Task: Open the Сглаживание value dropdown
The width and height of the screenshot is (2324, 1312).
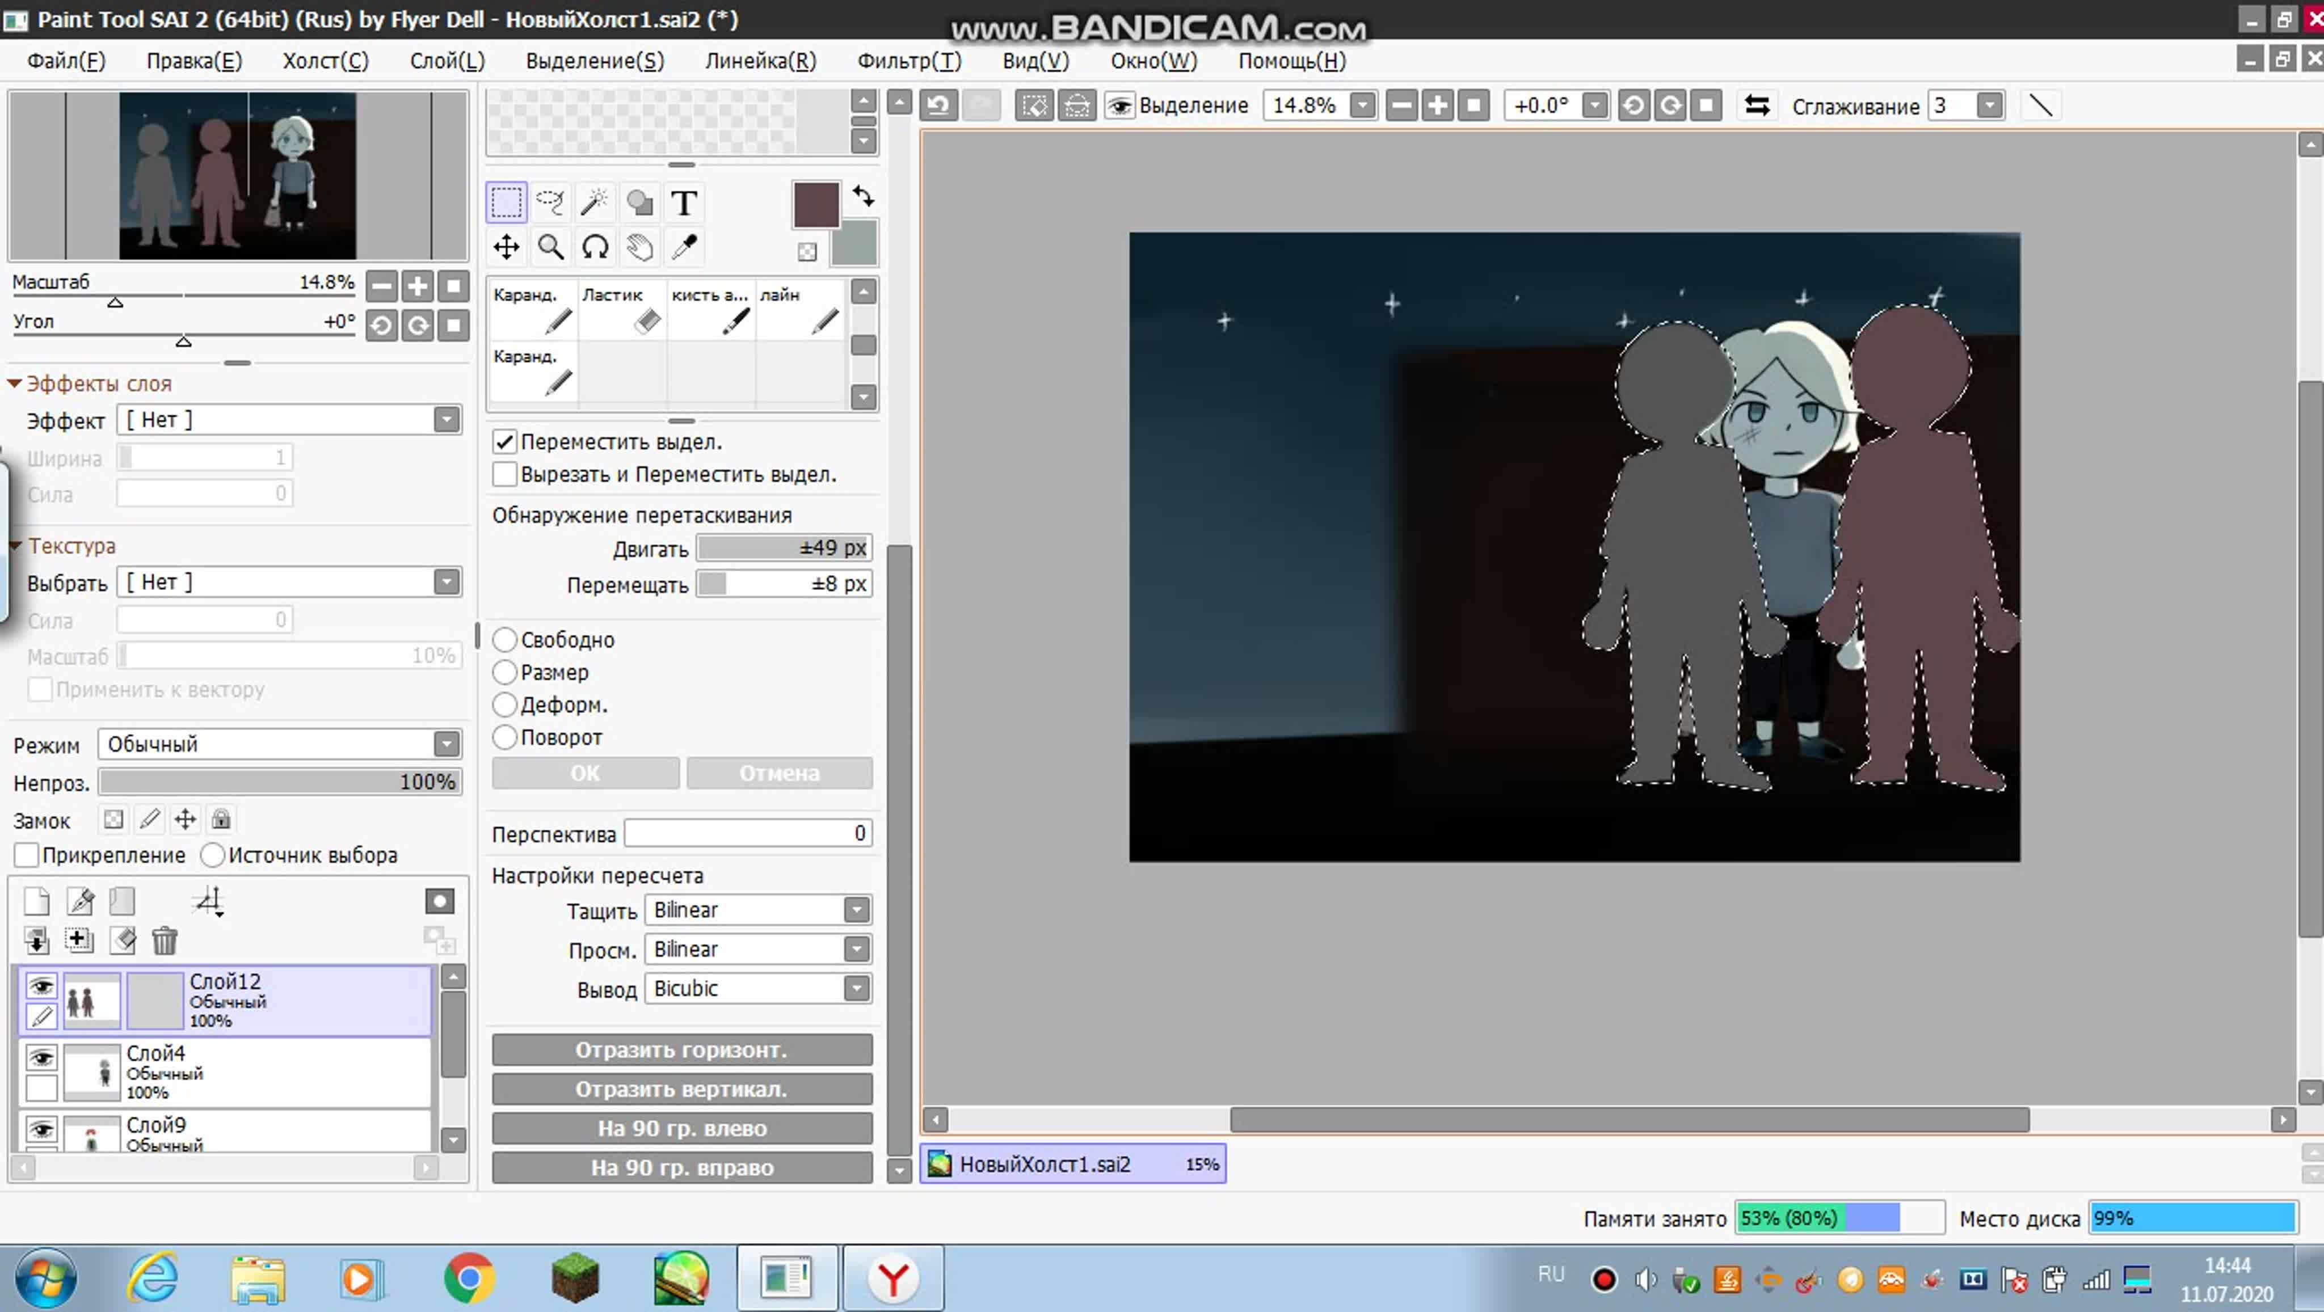Action: click(x=1989, y=106)
